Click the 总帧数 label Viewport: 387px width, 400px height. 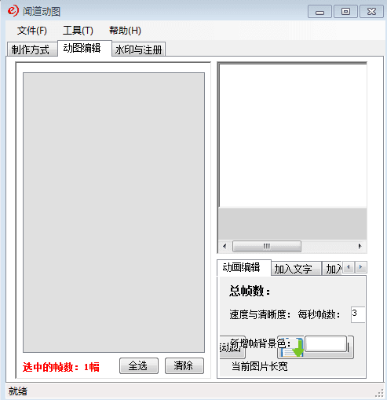click(x=250, y=291)
